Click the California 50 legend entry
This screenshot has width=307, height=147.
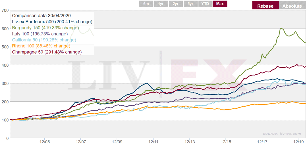(44, 40)
